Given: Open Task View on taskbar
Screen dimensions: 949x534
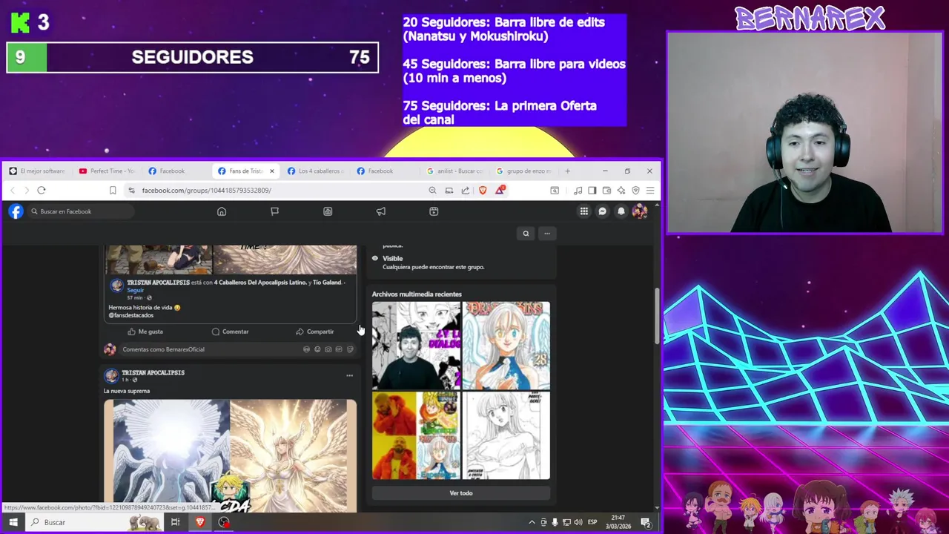Looking at the screenshot, I should (175, 522).
